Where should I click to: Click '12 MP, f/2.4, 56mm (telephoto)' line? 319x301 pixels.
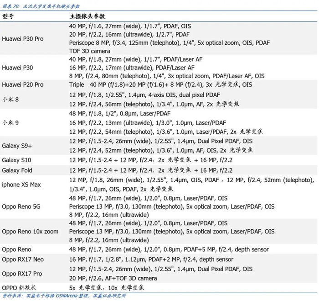(154, 104)
